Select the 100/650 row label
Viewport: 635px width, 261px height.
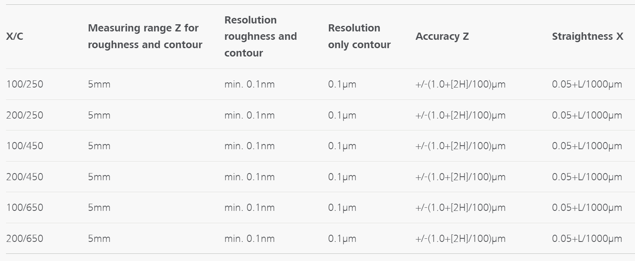pyautogui.click(x=25, y=208)
